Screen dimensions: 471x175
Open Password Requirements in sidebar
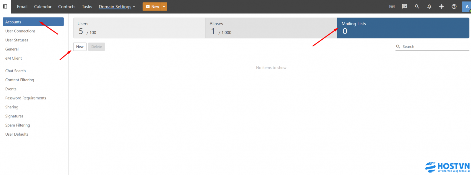coord(26,98)
